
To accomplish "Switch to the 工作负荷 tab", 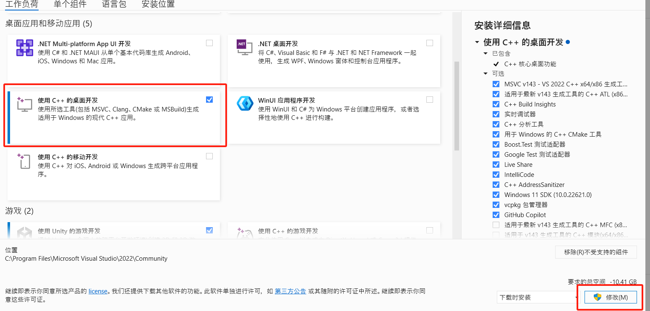I will pos(21,5).
